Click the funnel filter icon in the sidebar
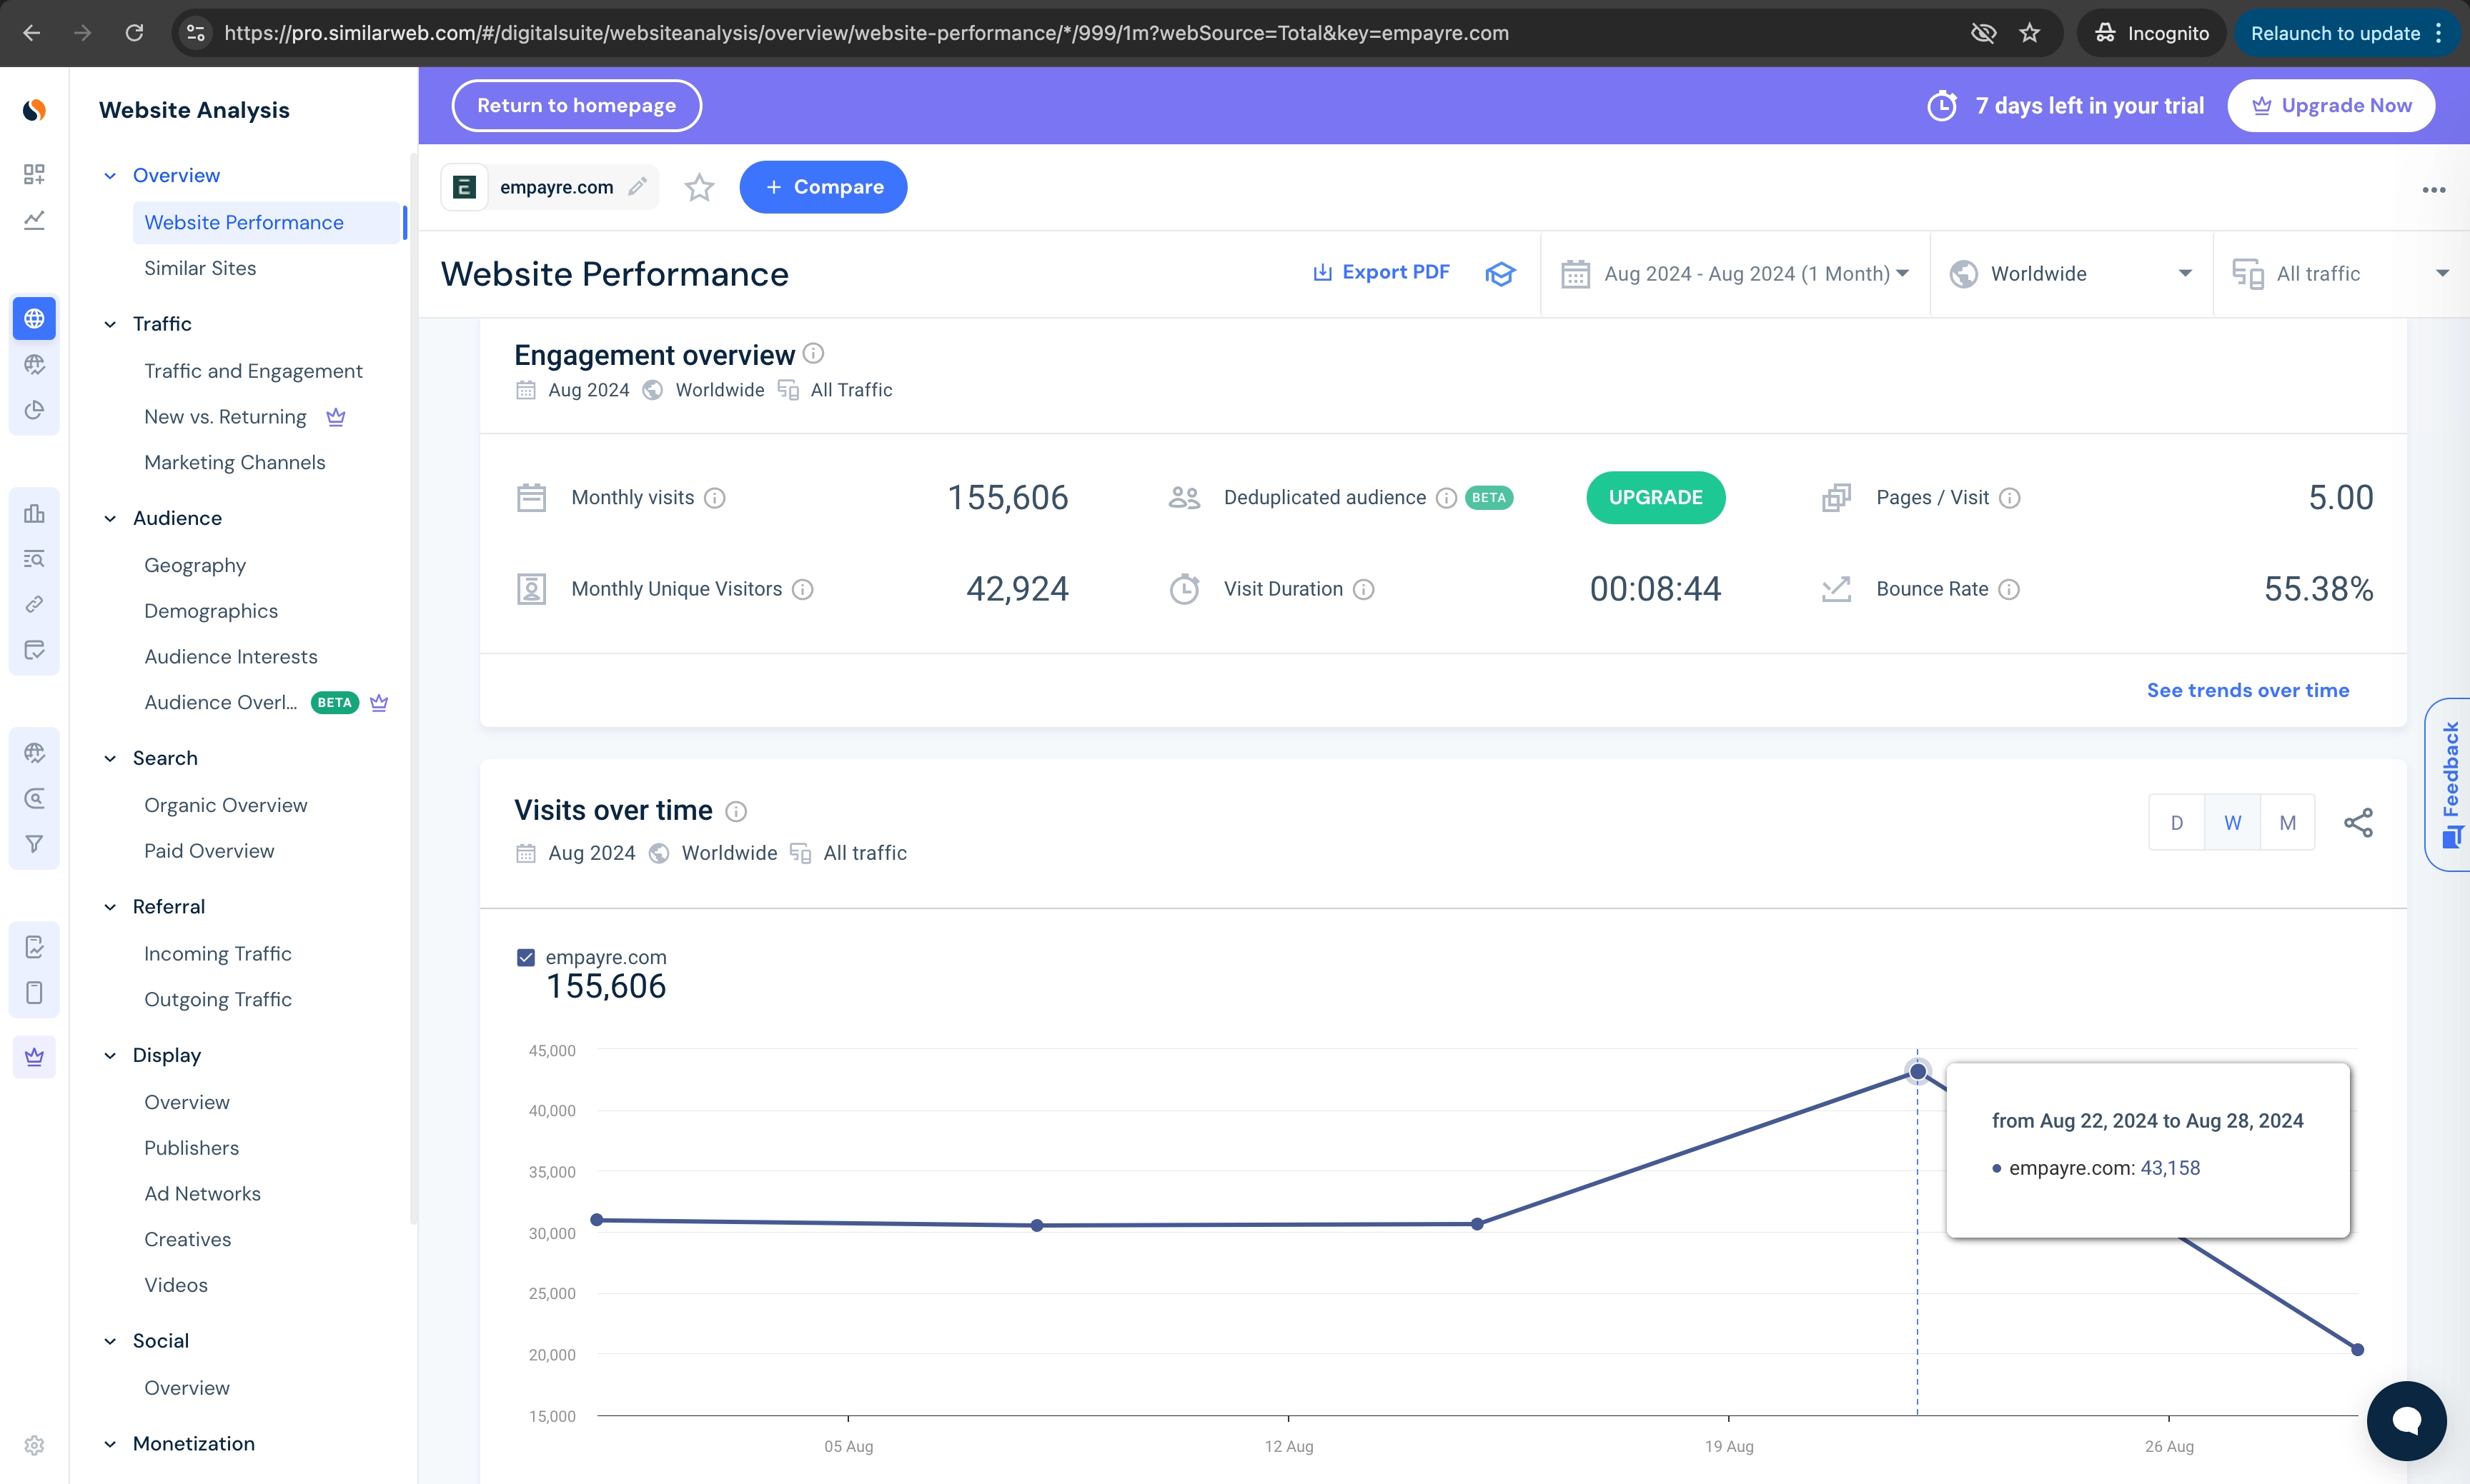This screenshot has height=1484, width=2470. (x=34, y=843)
